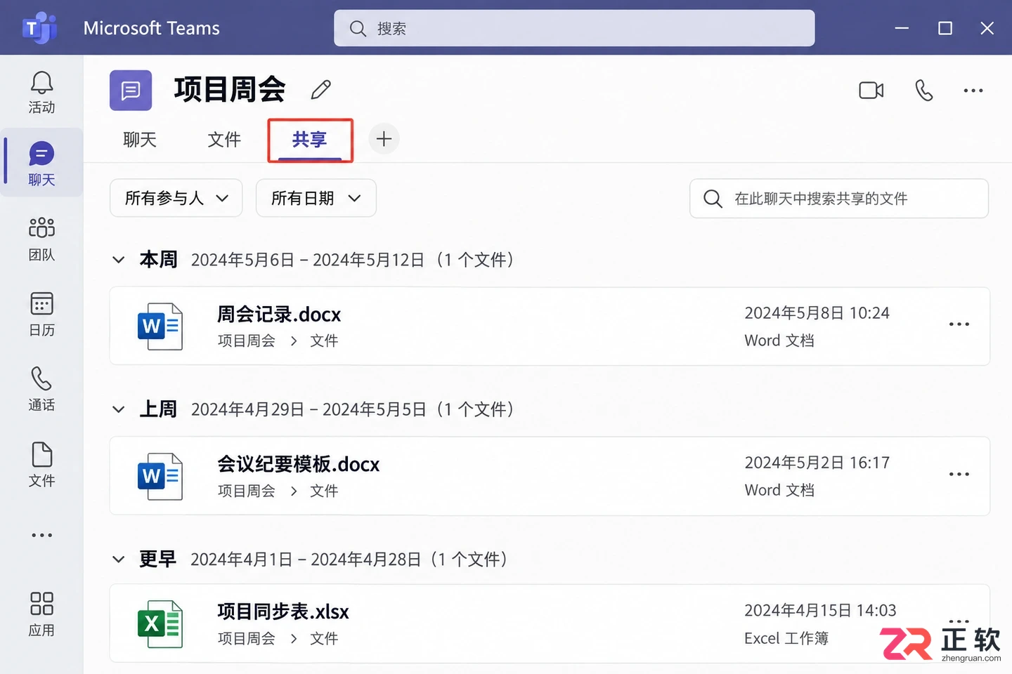Open the 所有日期 filter dropdown

coord(316,198)
